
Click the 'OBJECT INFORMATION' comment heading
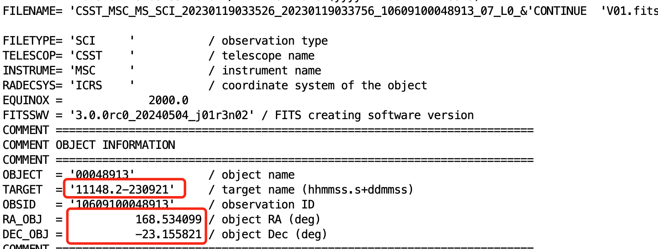(115, 145)
